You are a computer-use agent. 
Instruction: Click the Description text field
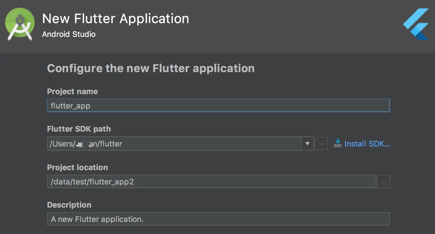click(218, 219)
